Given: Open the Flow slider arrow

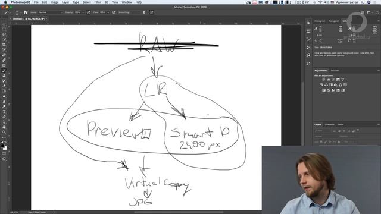Looking at the screenshot, I should point(108,12).
